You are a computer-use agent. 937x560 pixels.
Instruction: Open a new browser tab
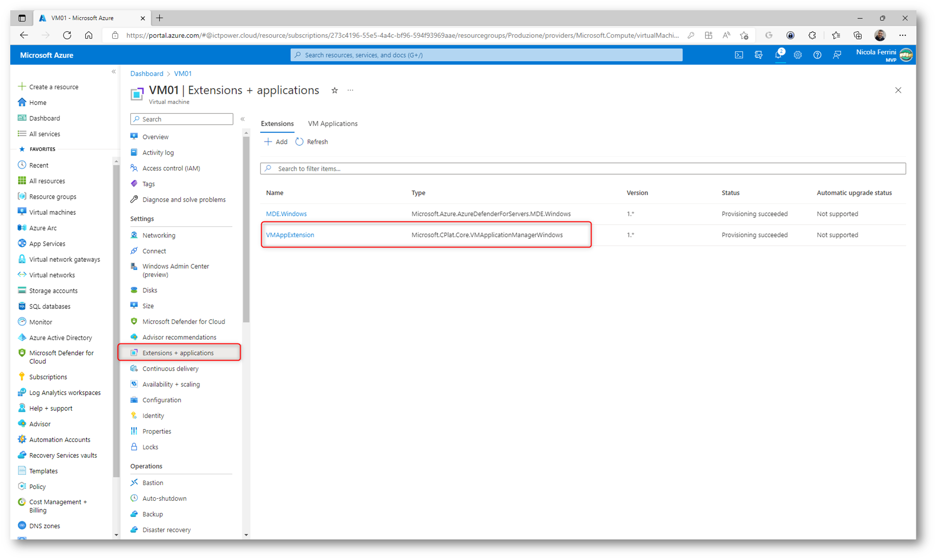tap(160, 18)
